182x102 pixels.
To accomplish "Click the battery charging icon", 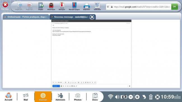I will (124, 97).
